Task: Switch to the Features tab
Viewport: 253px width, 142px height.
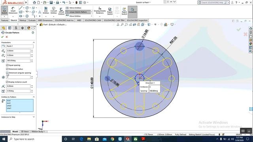Action: click(x=5, y=20)
